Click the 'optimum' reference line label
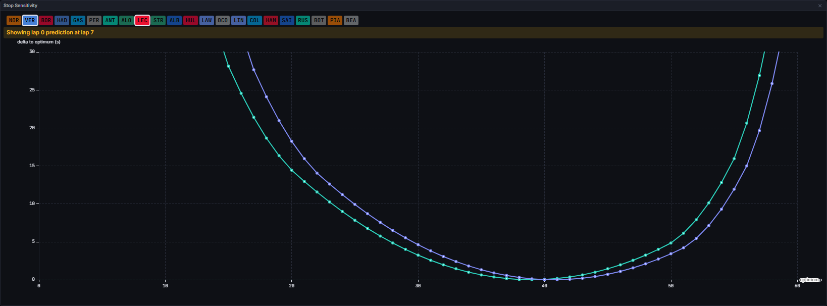This screenshot has height=306, width=827. (x=810, y=280)
